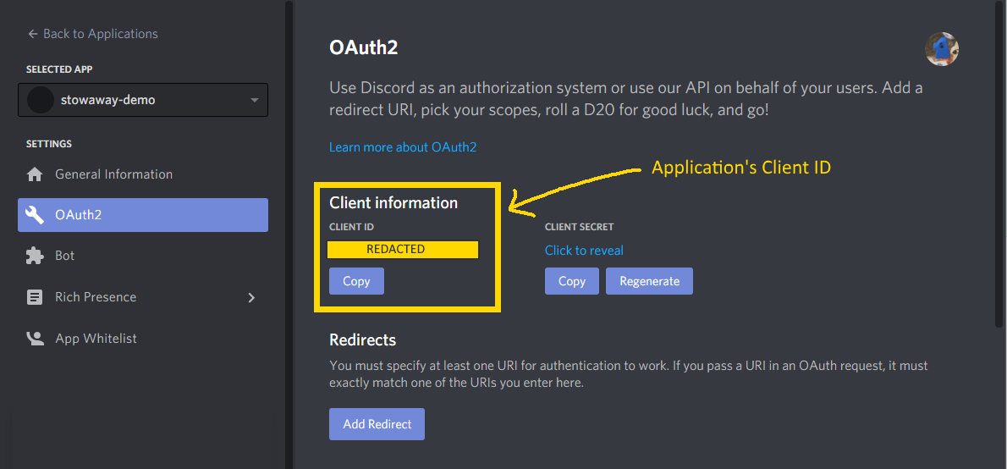Expand the Rich Presence submenu chevron

(251, 297)
